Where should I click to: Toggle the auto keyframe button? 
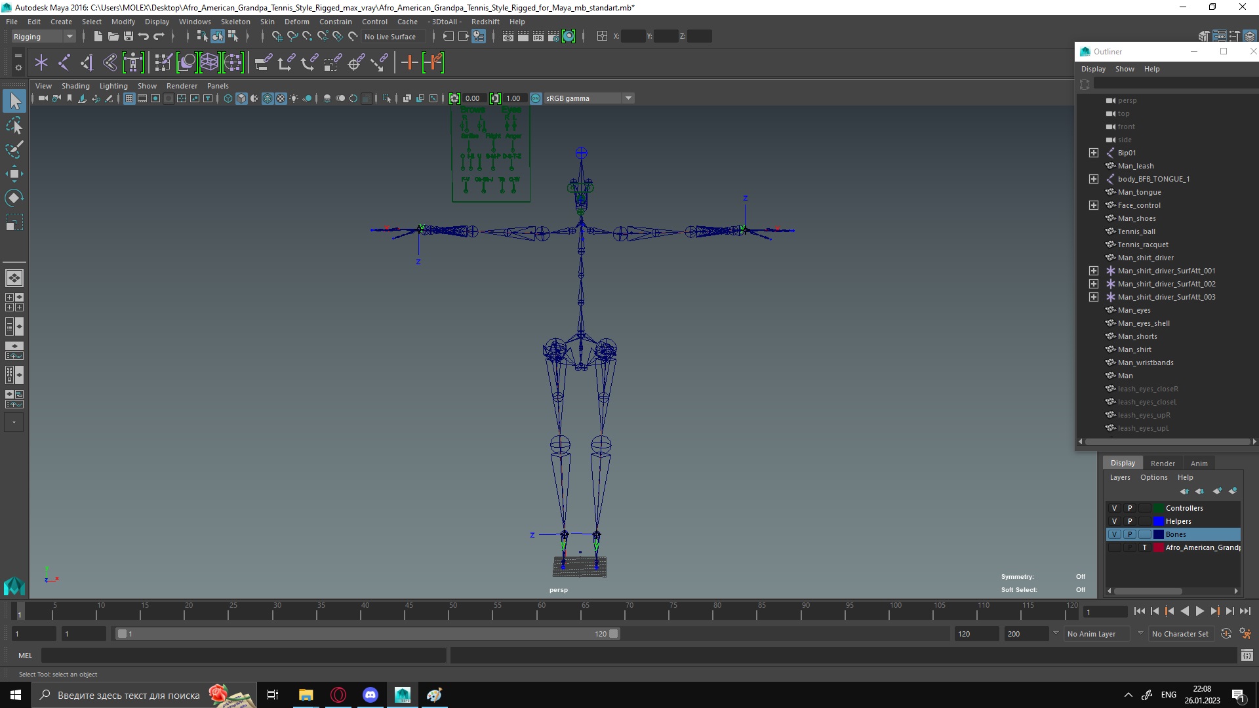coord(1226,634)
